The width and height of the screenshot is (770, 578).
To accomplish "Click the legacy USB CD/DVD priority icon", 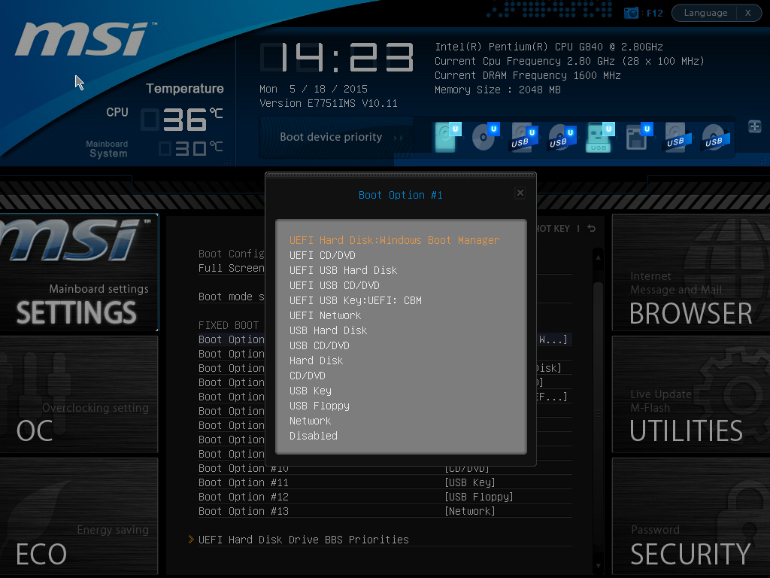I will (716, 137).
